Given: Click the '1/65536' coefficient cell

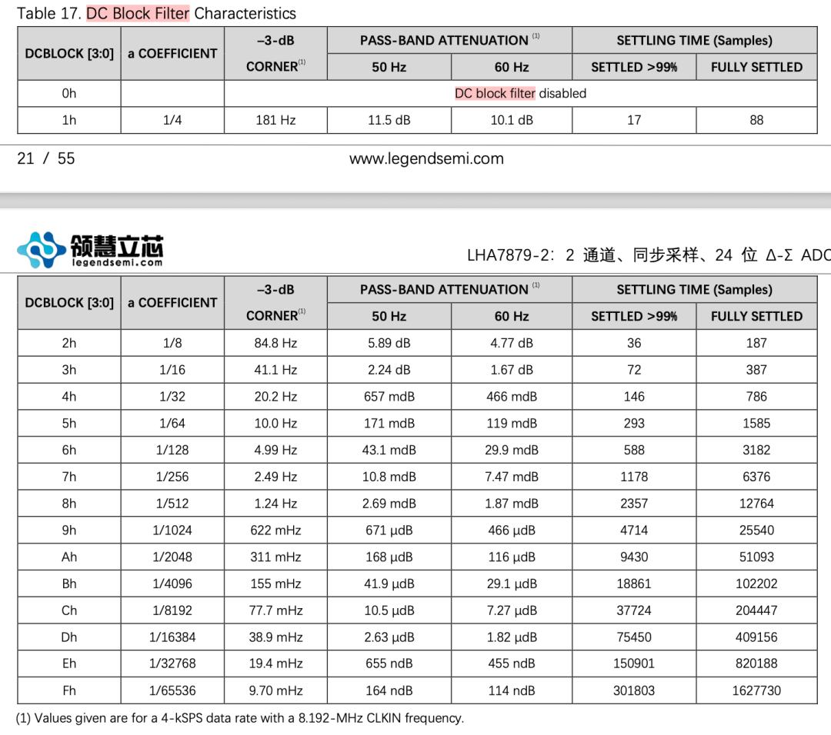Looking at the screenshot, I should click(x=172, y=690).
